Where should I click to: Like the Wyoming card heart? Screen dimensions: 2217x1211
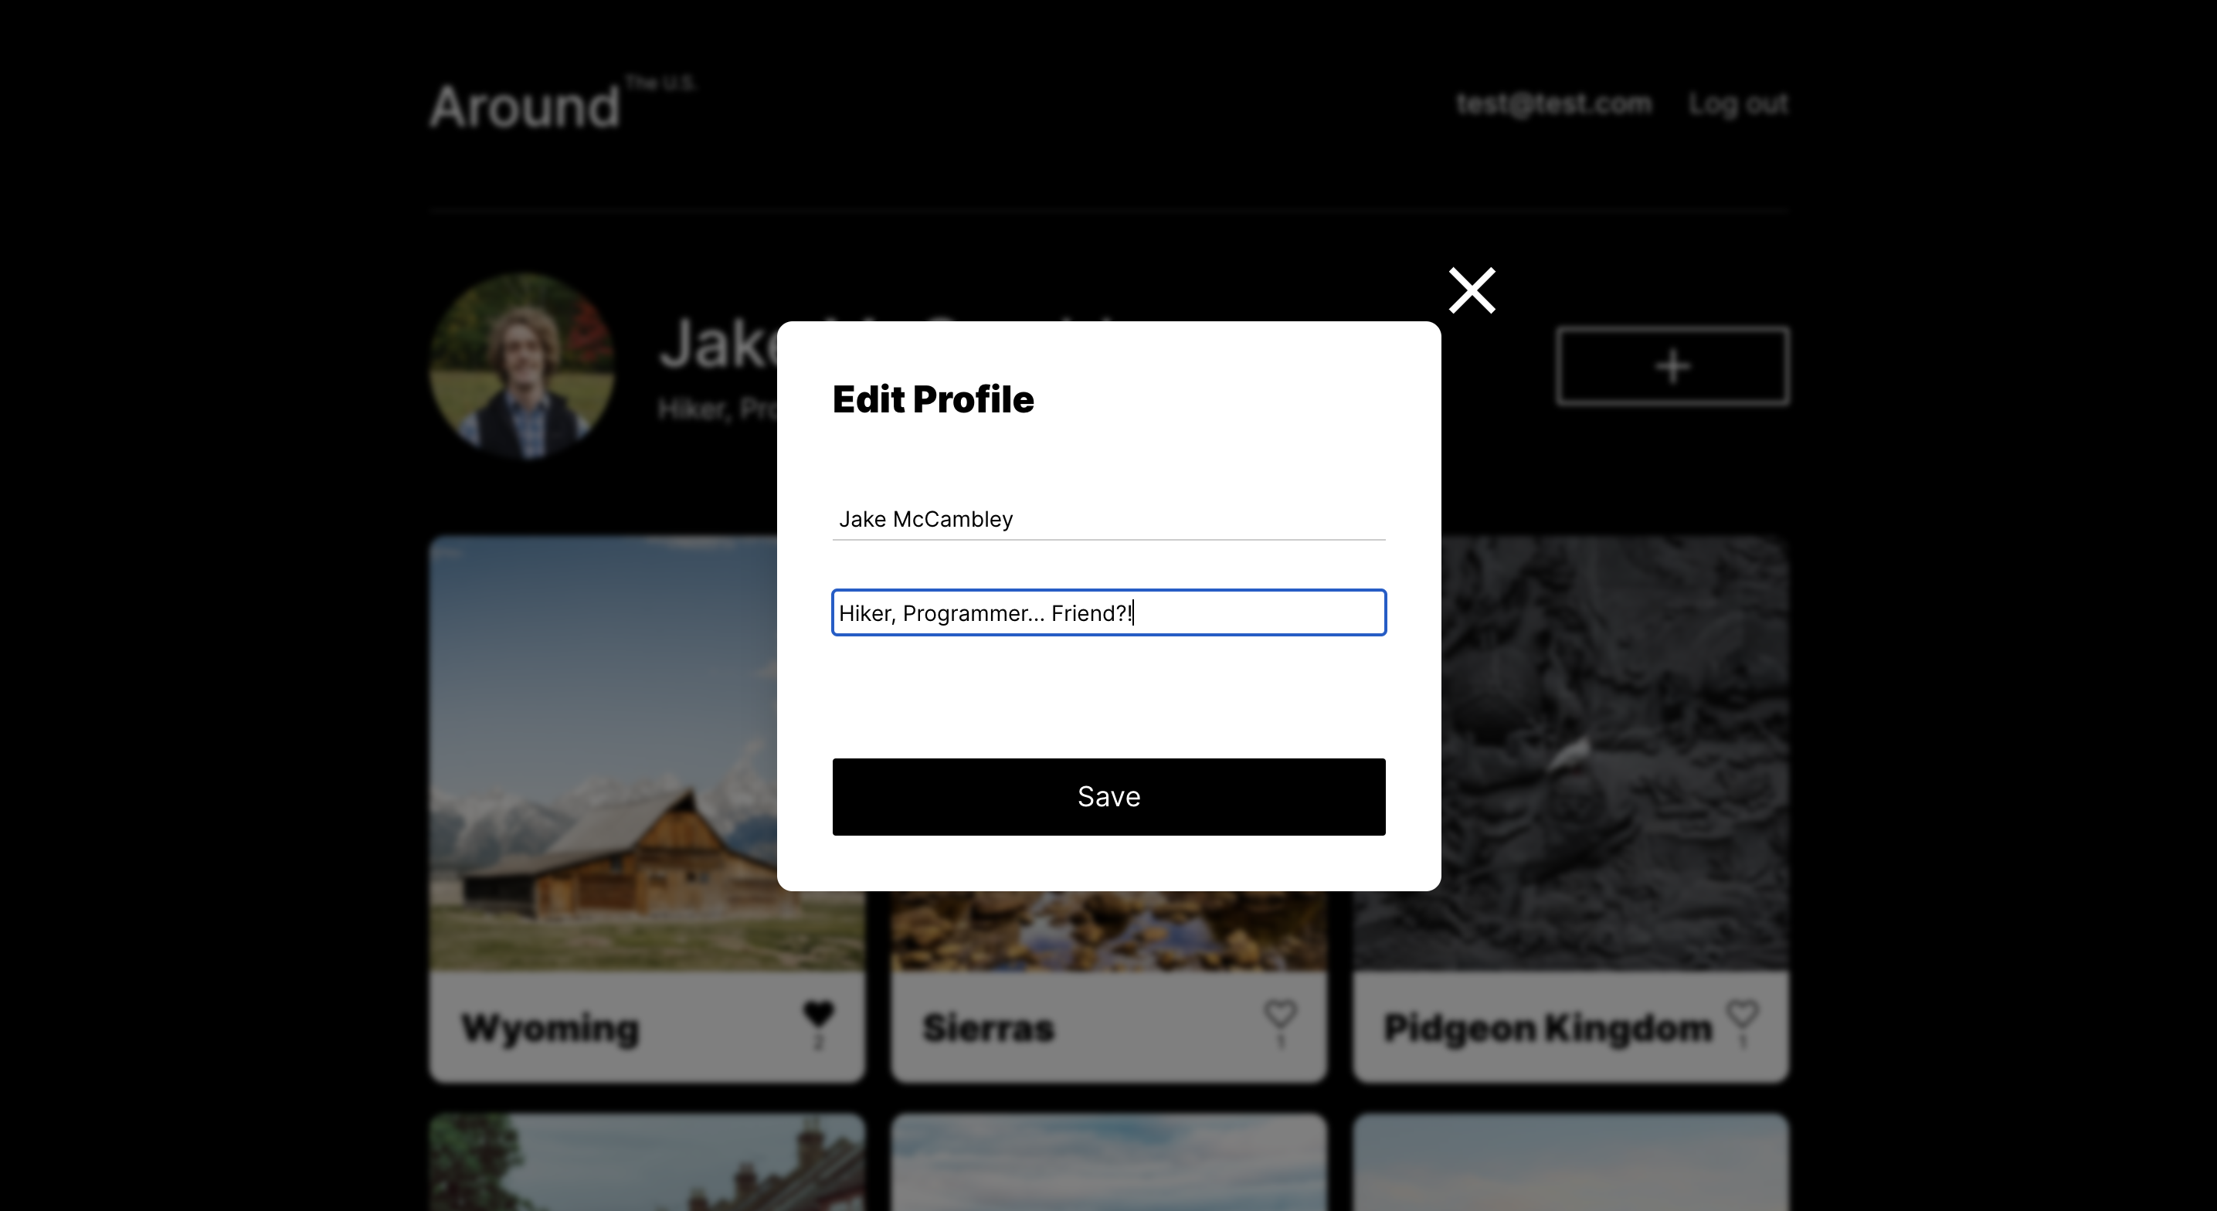819,1015
